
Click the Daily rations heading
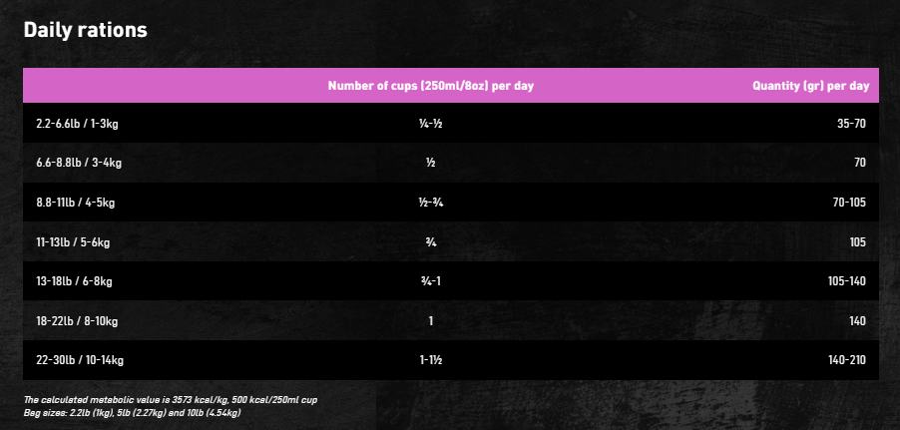tap(85, 30)
